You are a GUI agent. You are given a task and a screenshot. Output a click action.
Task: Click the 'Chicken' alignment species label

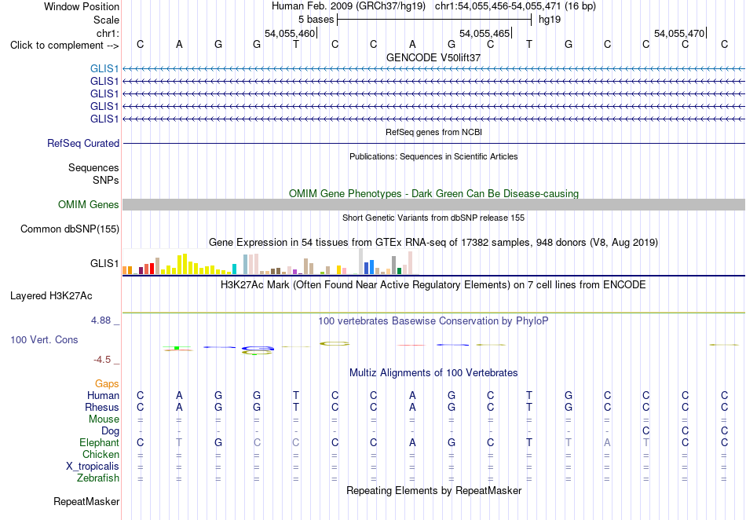101,454
